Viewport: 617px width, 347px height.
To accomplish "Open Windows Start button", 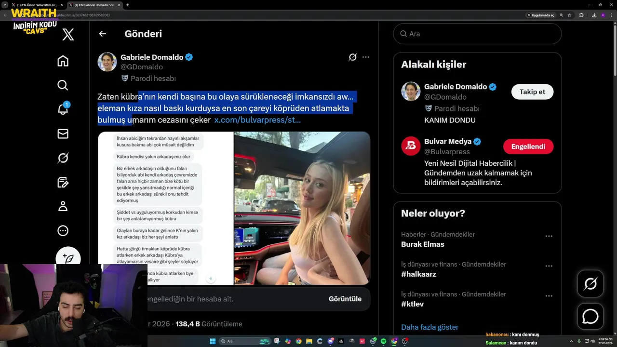I will (x=213, y=341).
